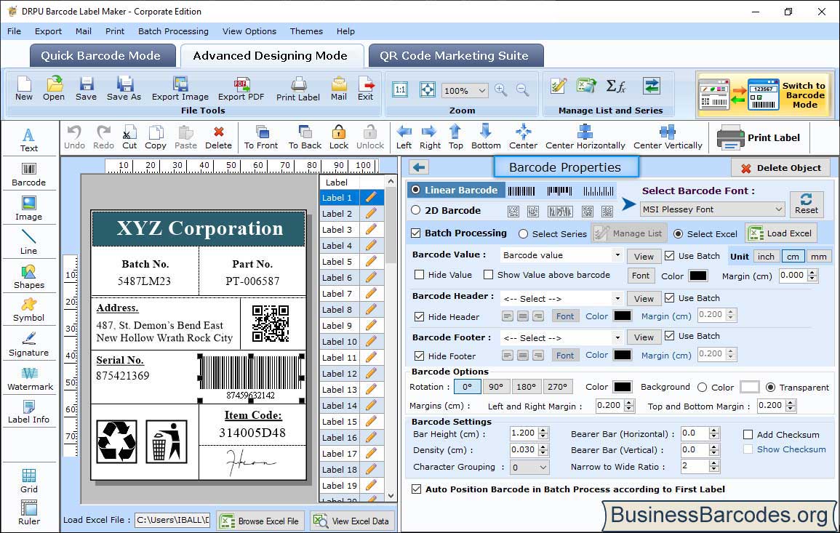Open the Sigma fx series function icon
Screen dimensions: 840x533
point(615,86)
